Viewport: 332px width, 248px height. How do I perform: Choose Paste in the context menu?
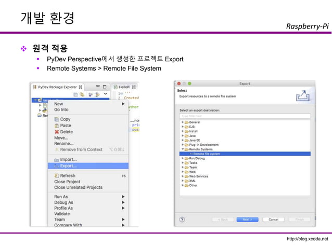tap(88, 126)
